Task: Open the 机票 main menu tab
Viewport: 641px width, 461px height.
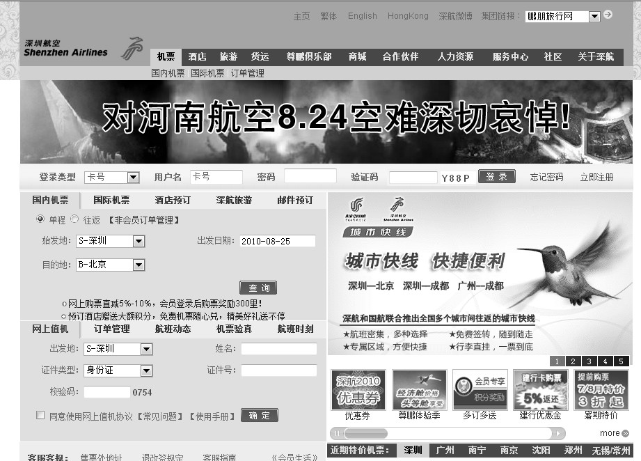Action: [166, 57]
